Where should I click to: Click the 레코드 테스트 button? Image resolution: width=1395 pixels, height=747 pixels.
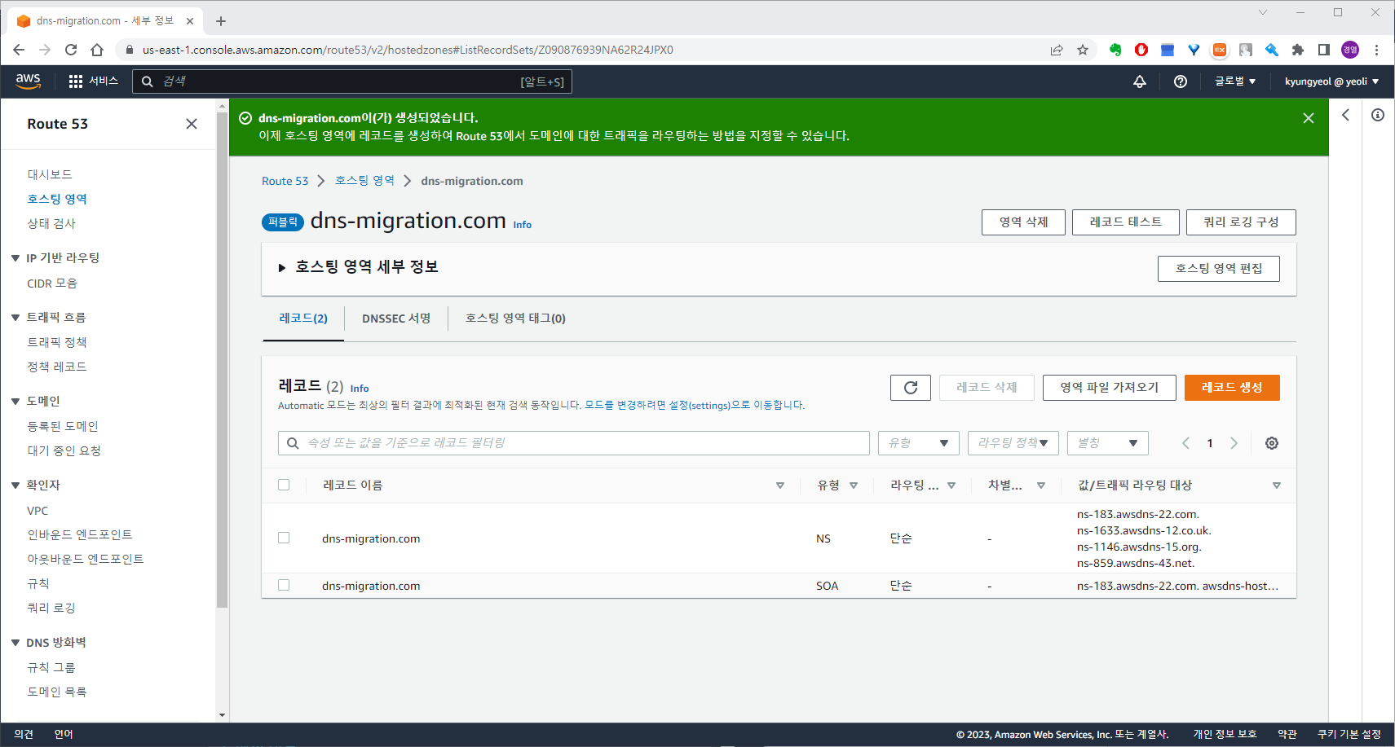[x=1126, y=222]
